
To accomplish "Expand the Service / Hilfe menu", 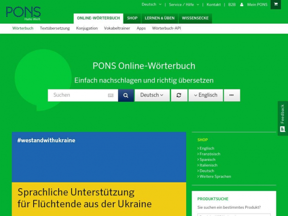I will pos(184,5).
